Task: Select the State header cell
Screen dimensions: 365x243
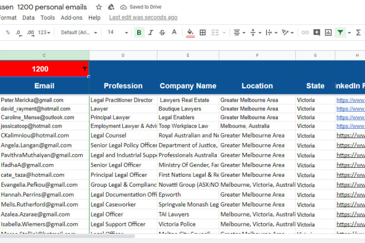Action: coord(315,86)
